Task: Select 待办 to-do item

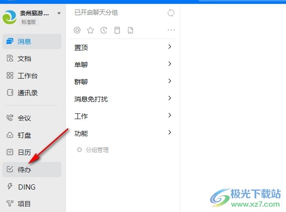Action: [32, 170]
